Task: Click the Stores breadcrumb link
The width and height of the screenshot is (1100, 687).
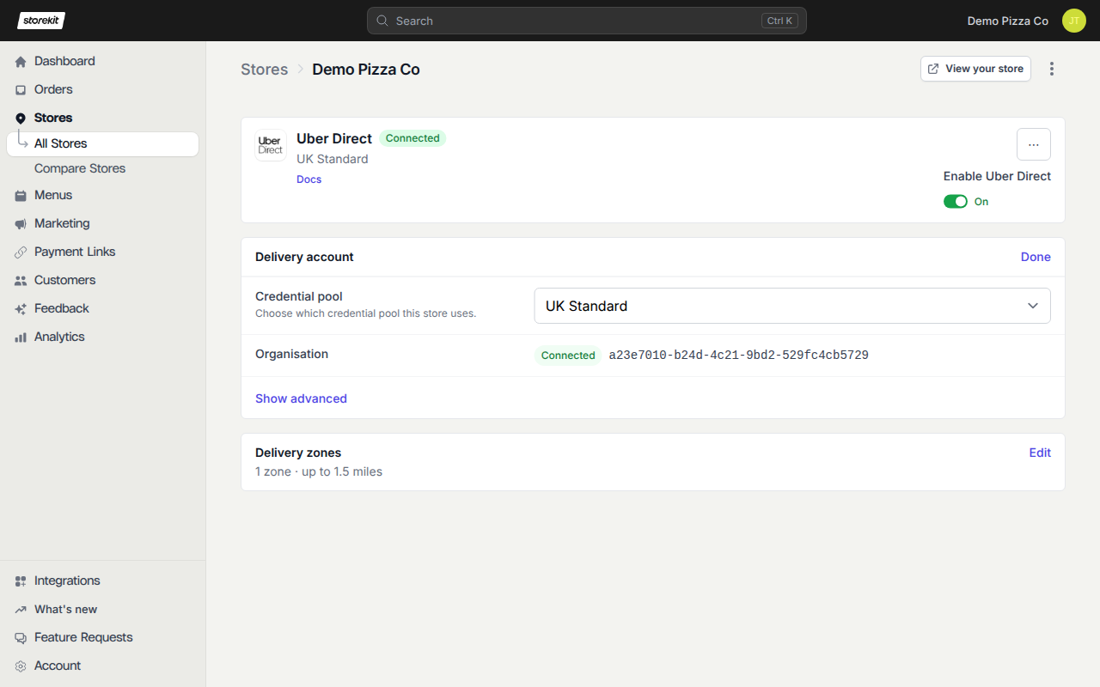Action: [x=265, y=70]
